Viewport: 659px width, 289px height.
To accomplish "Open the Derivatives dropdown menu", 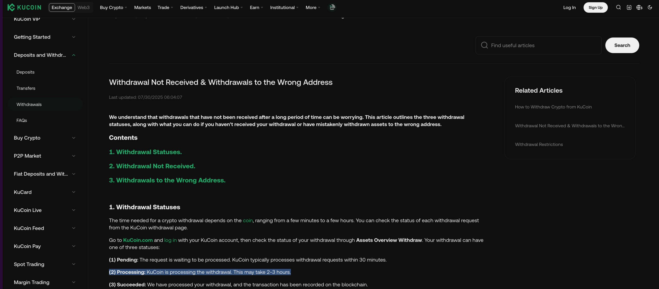I will [x=194, y=7].
